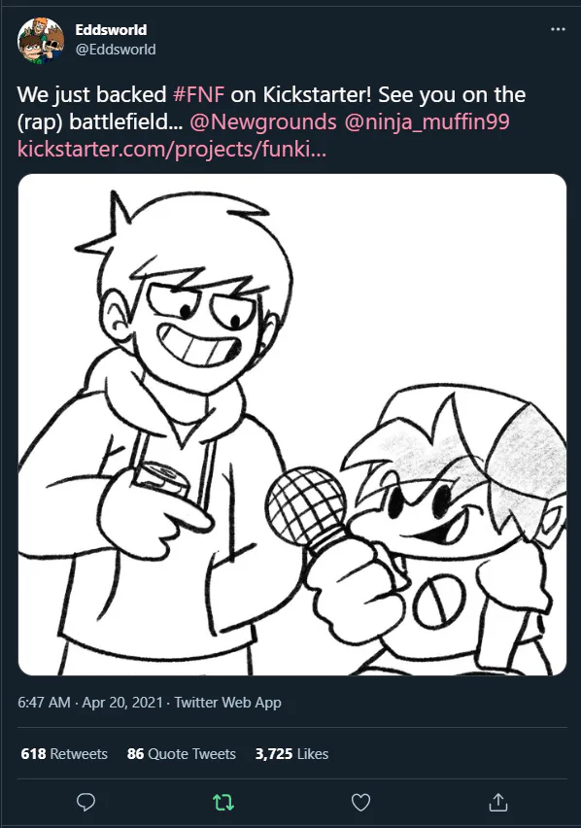Open the attached cartoon drawing image
This screenshot has width=581, height=828.
pos(292,425)
